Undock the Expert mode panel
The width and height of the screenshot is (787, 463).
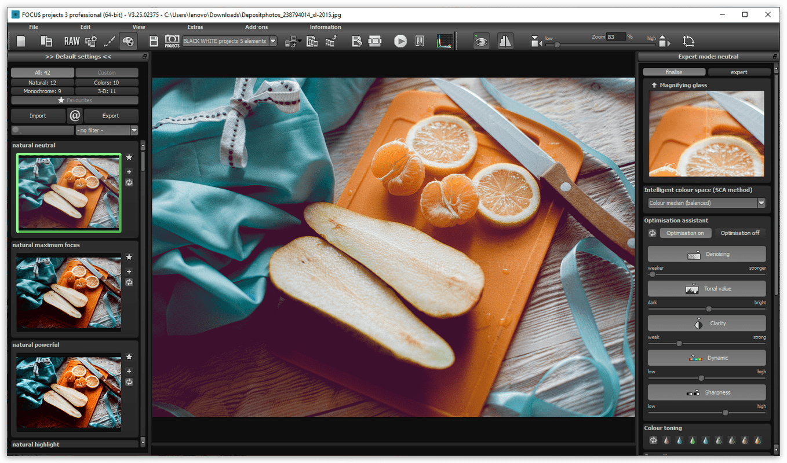(x=775, y=57)
